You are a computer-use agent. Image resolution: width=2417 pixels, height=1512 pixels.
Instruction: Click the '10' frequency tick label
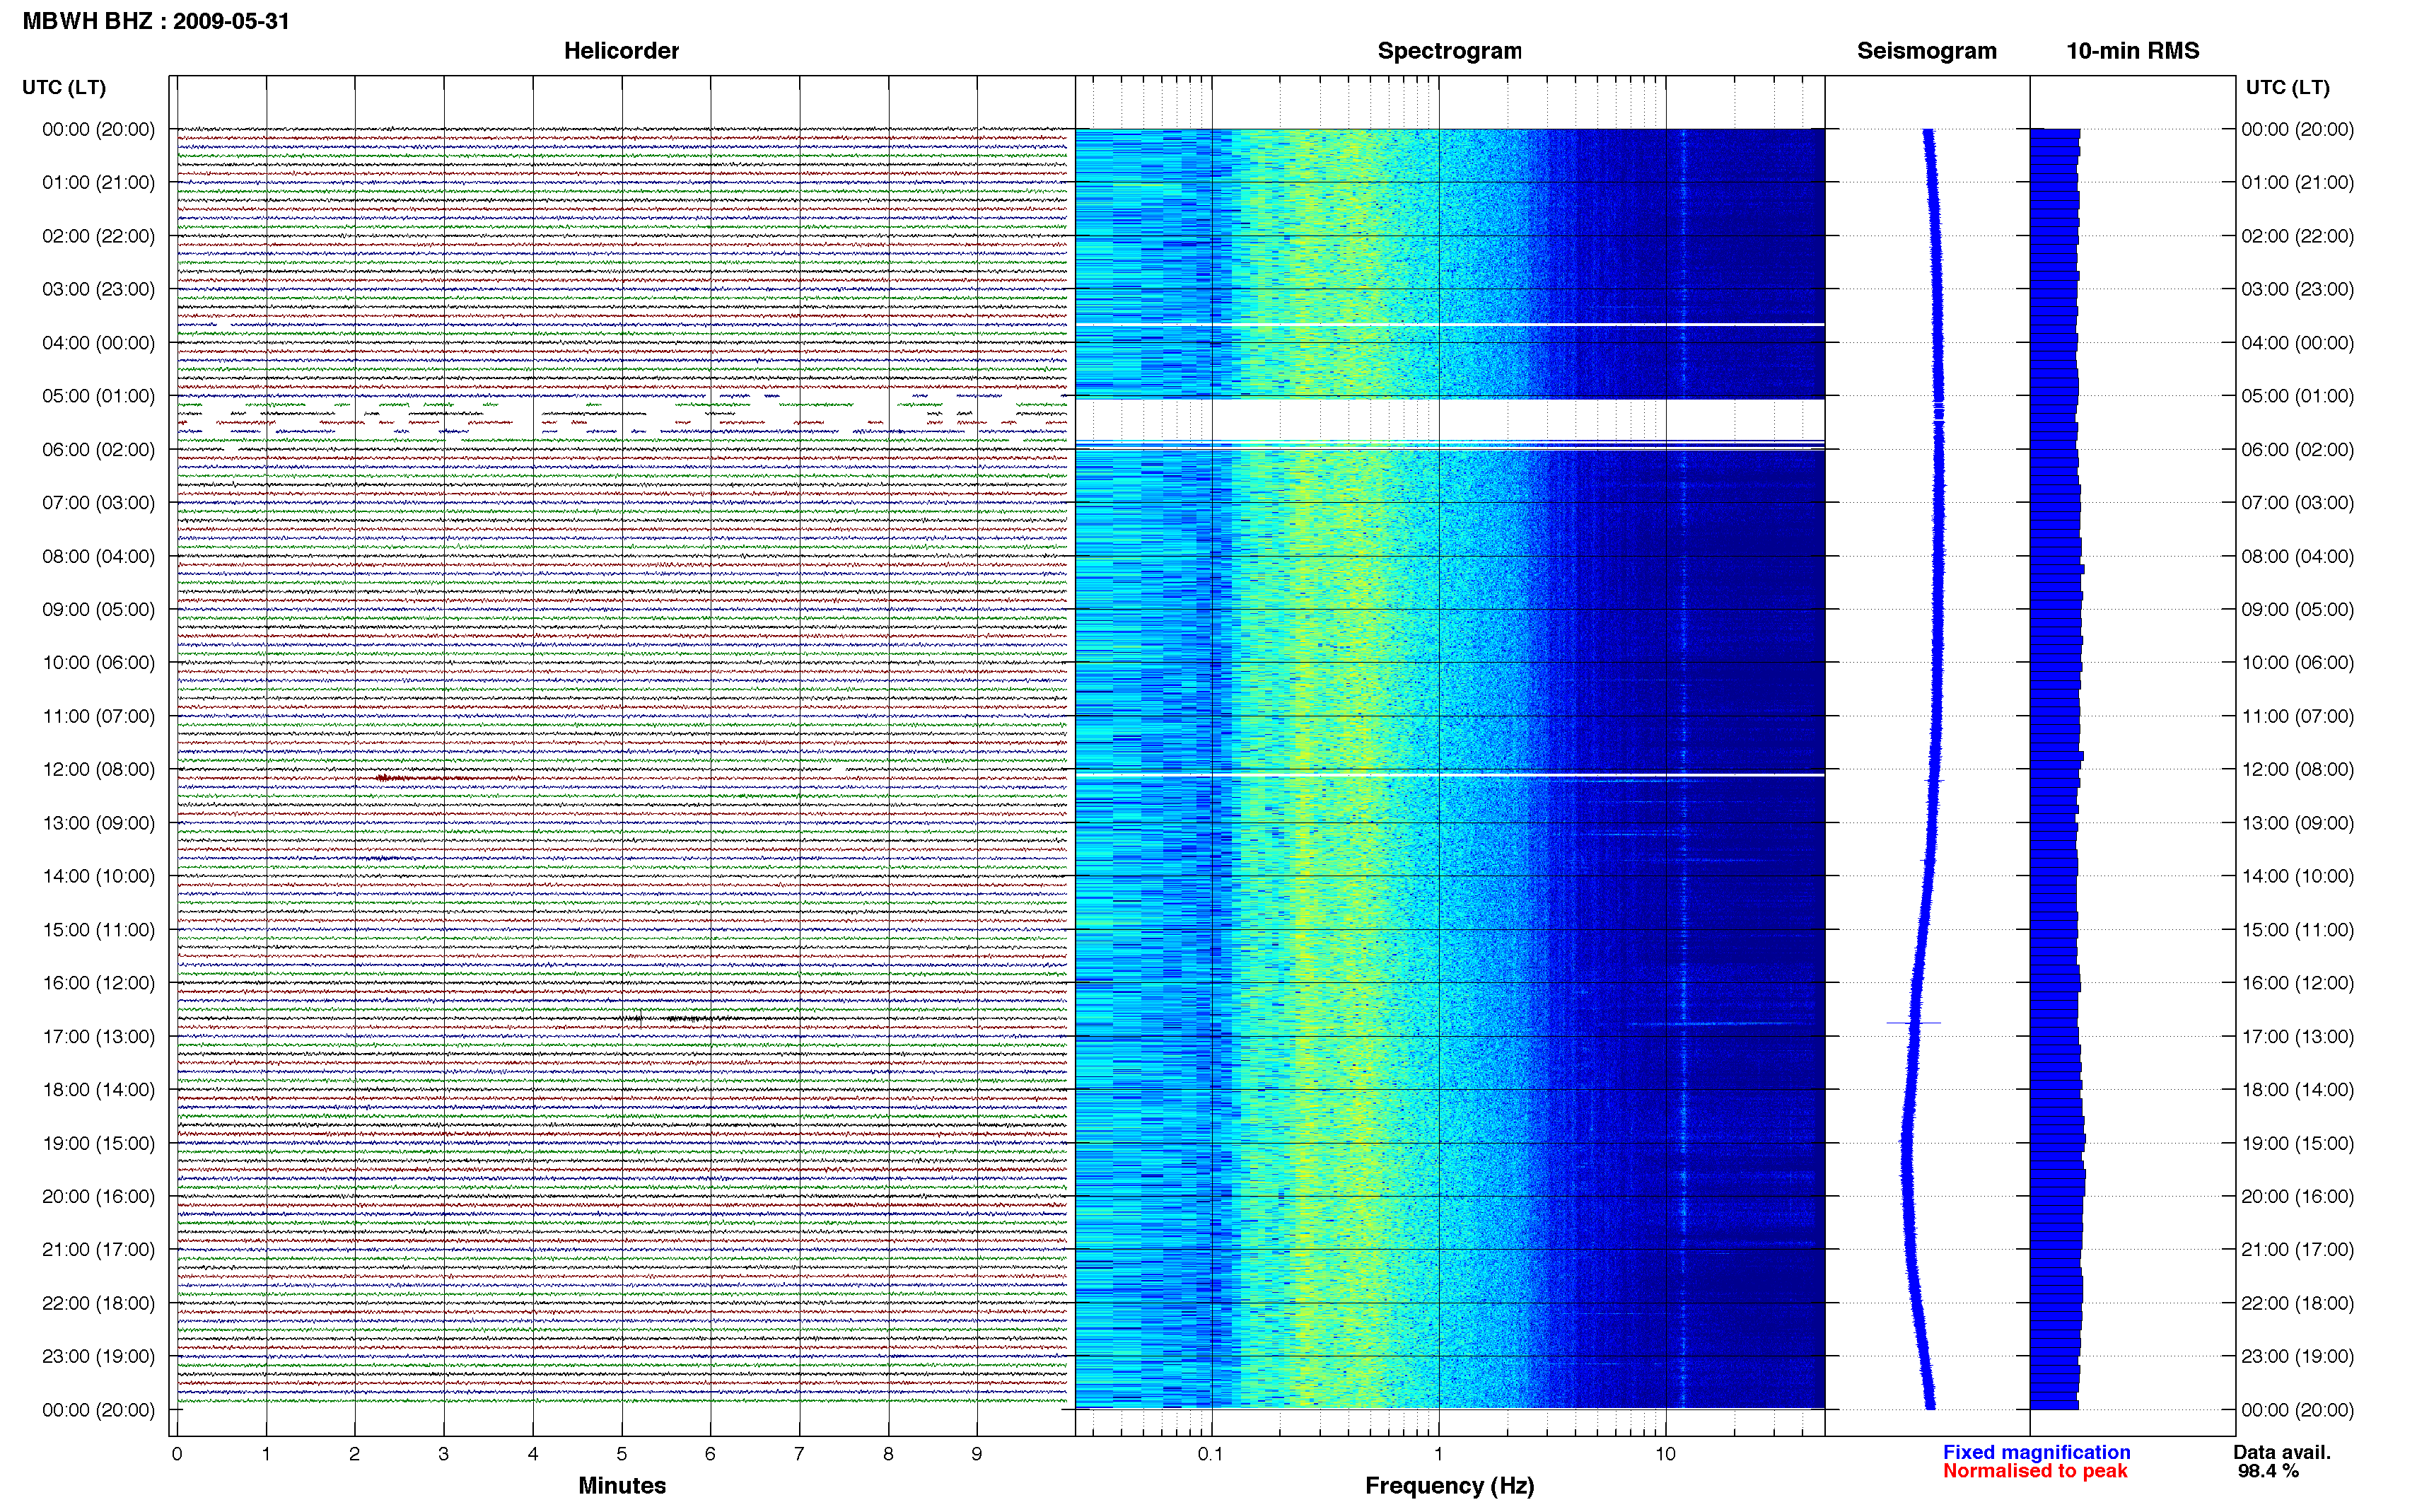(x=1665, y=1454)
